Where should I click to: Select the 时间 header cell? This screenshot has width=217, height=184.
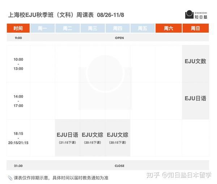click(18, 28)
